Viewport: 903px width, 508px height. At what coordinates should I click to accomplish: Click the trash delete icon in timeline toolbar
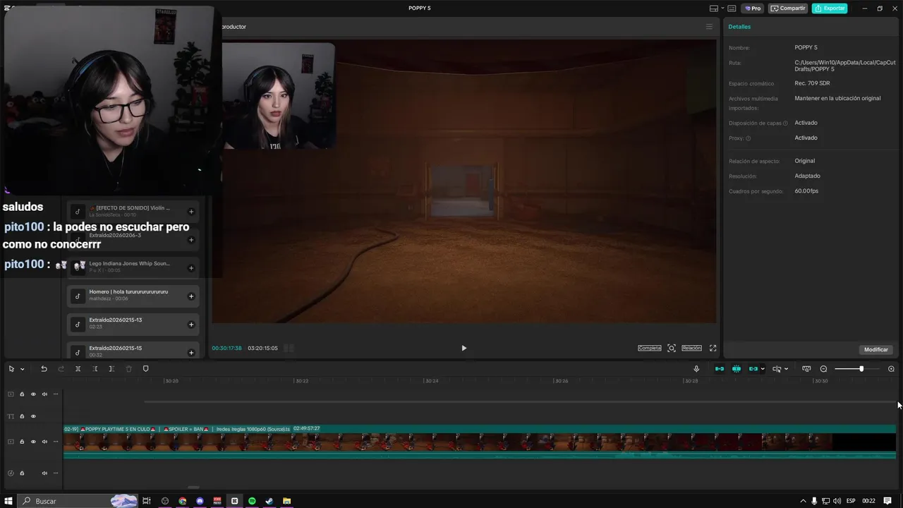[128, 369]
